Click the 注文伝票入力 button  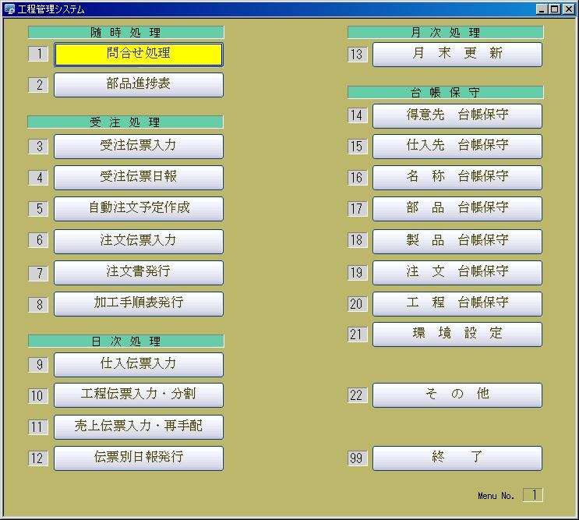[138, 241]
